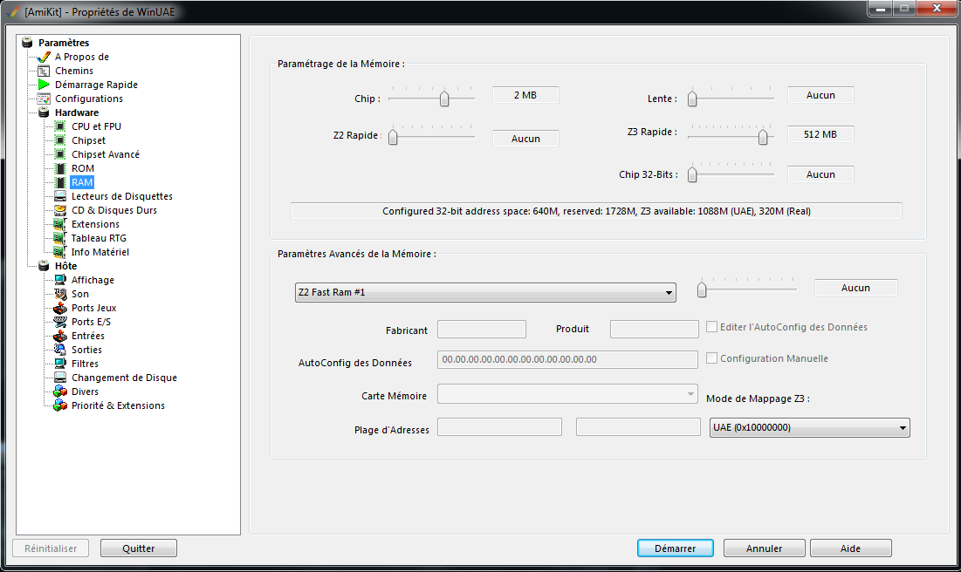Click the green arrow Démarrage Rapide icon
Viewport: 961px width, 572px height.
pyautogui.click(x=44, y=85)
